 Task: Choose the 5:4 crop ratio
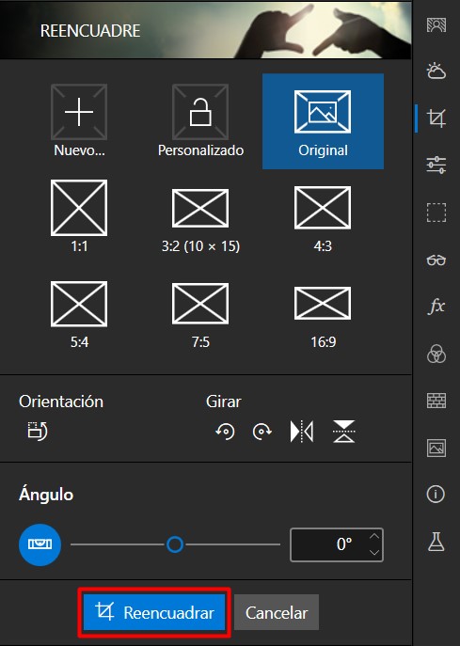(79, 315)
